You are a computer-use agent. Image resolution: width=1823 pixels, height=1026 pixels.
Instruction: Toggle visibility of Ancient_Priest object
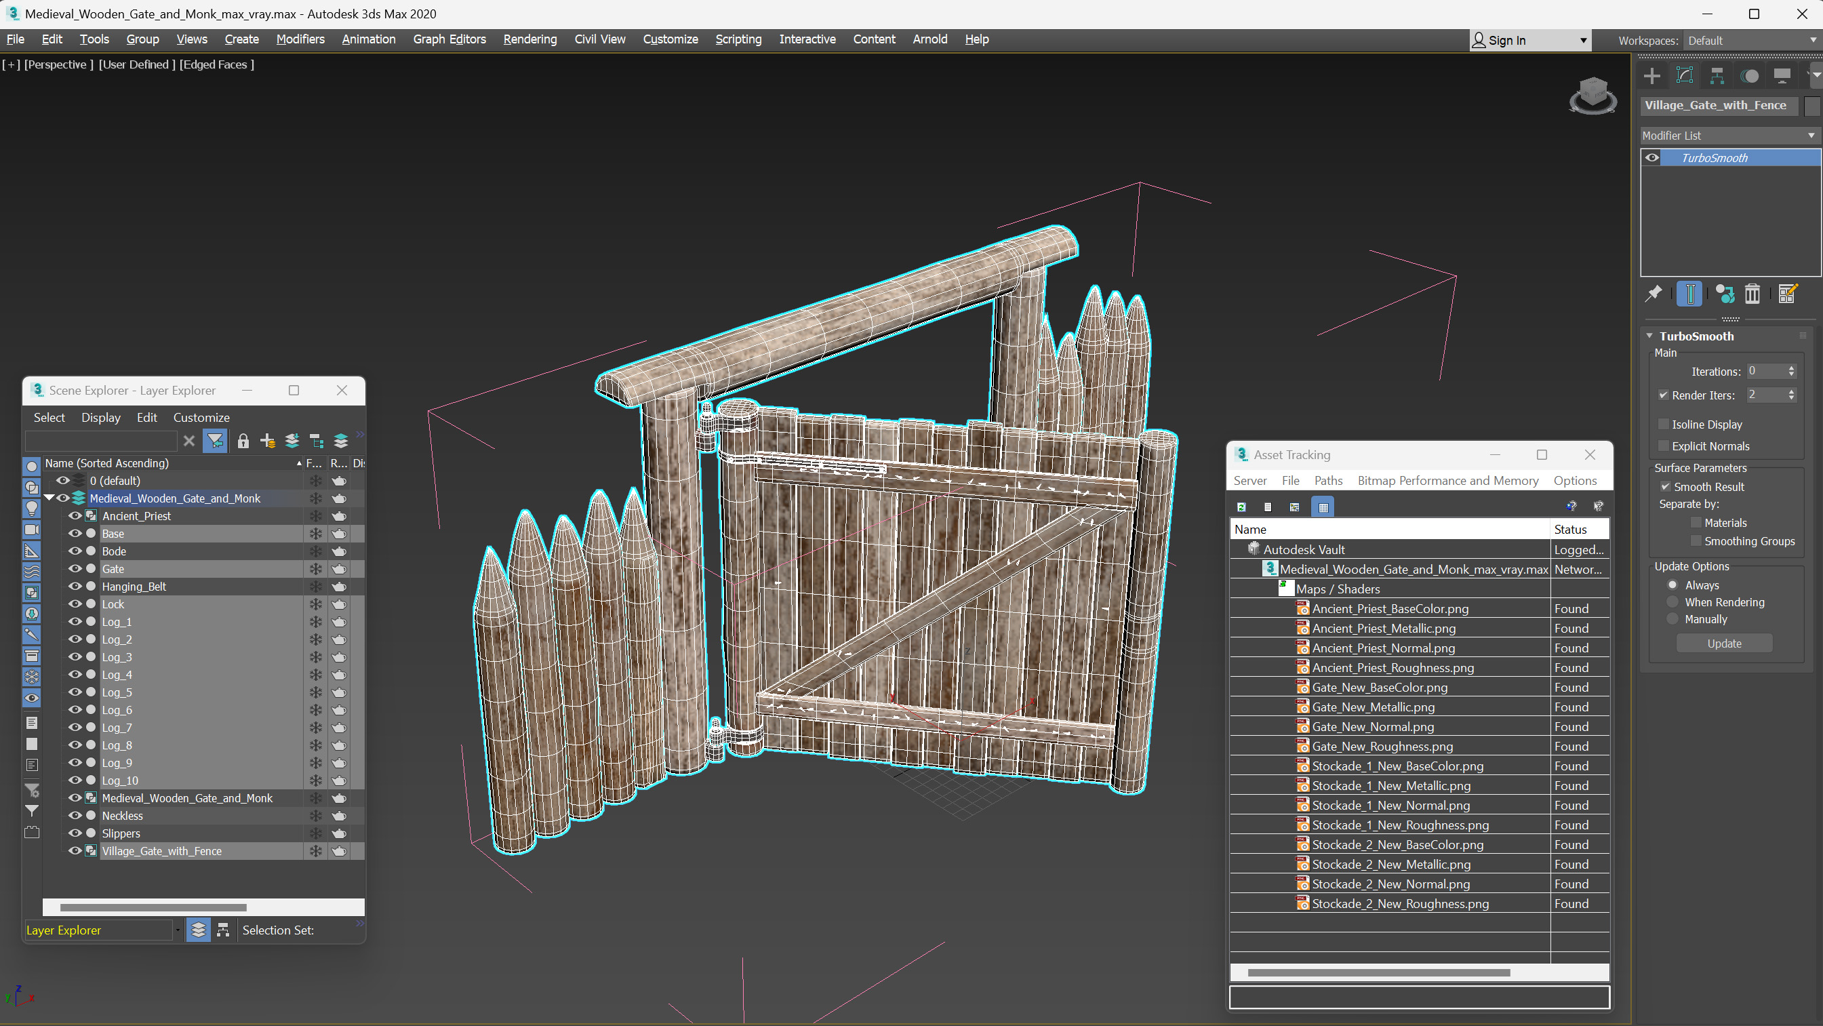(77, 515)
